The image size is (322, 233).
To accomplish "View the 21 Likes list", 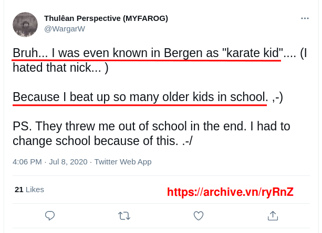I will pos(29,190).
